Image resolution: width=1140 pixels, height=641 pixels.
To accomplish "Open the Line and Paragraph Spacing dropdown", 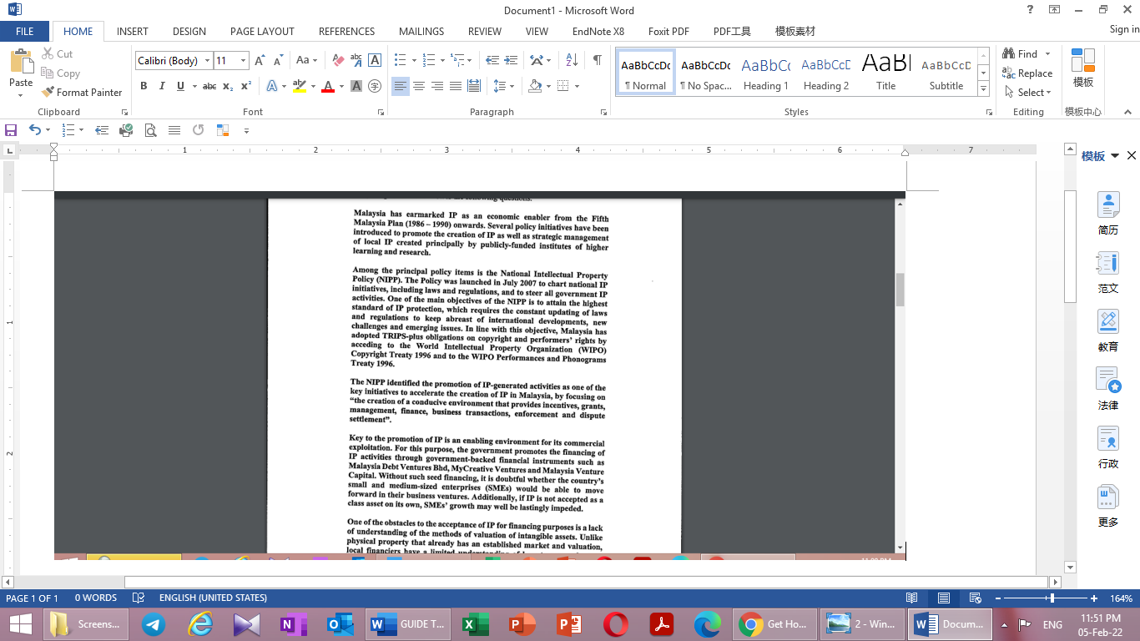I will 505,86.
